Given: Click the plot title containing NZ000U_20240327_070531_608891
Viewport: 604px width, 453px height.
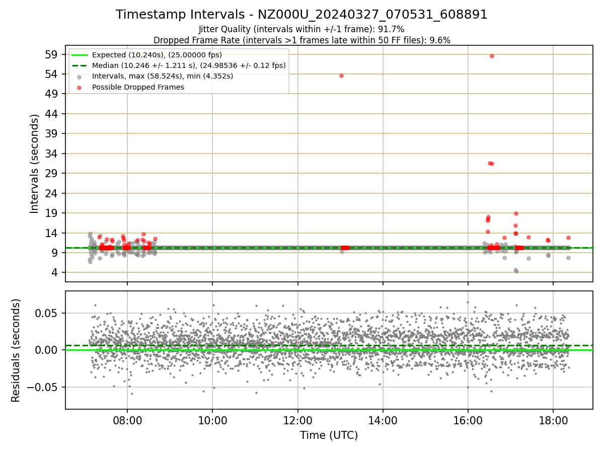Looking at the screenshot, I should 301,15.
